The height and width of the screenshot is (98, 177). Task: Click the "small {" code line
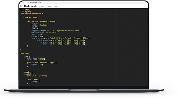(27, 57)
